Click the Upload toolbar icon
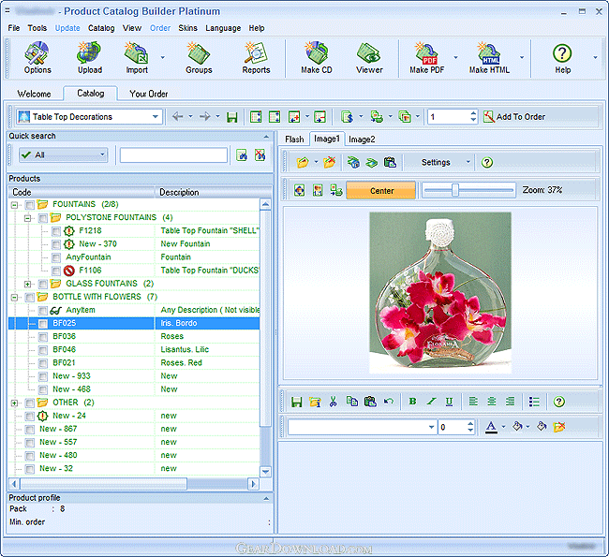The width and height of the screenshot is (609, 557). [x=89, y=58]
